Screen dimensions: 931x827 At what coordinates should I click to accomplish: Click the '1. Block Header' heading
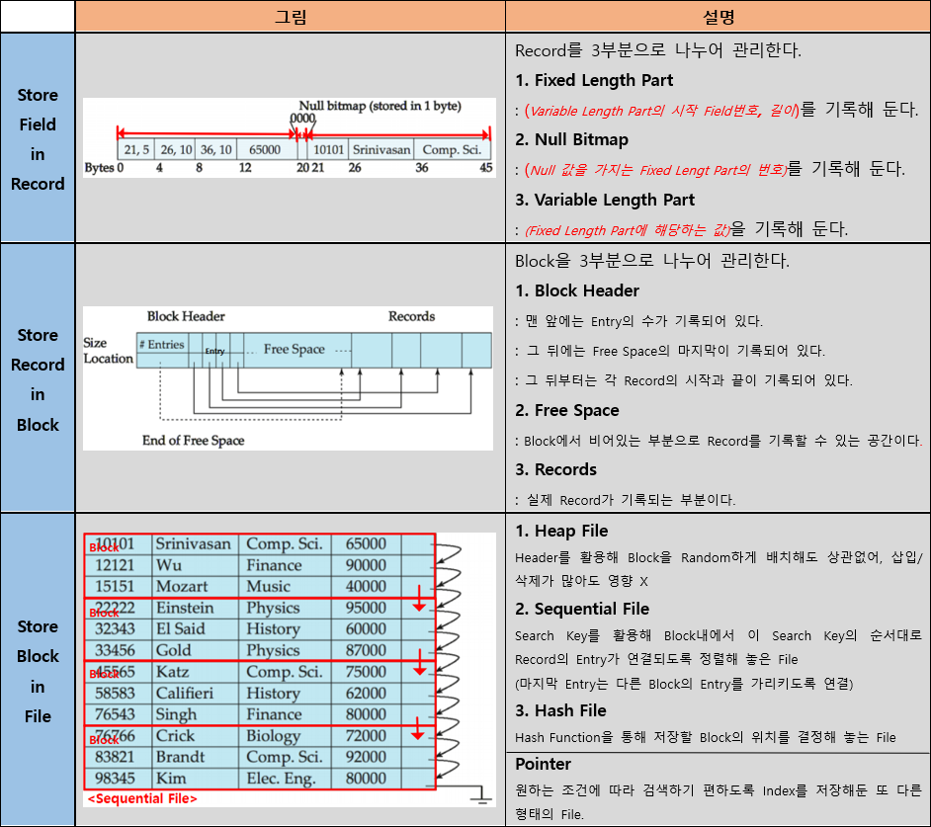point(577,290)
